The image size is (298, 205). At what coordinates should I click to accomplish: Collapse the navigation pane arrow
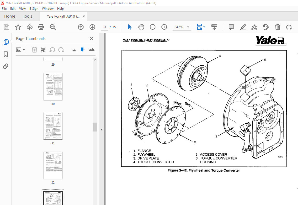[x=102, y=129]
